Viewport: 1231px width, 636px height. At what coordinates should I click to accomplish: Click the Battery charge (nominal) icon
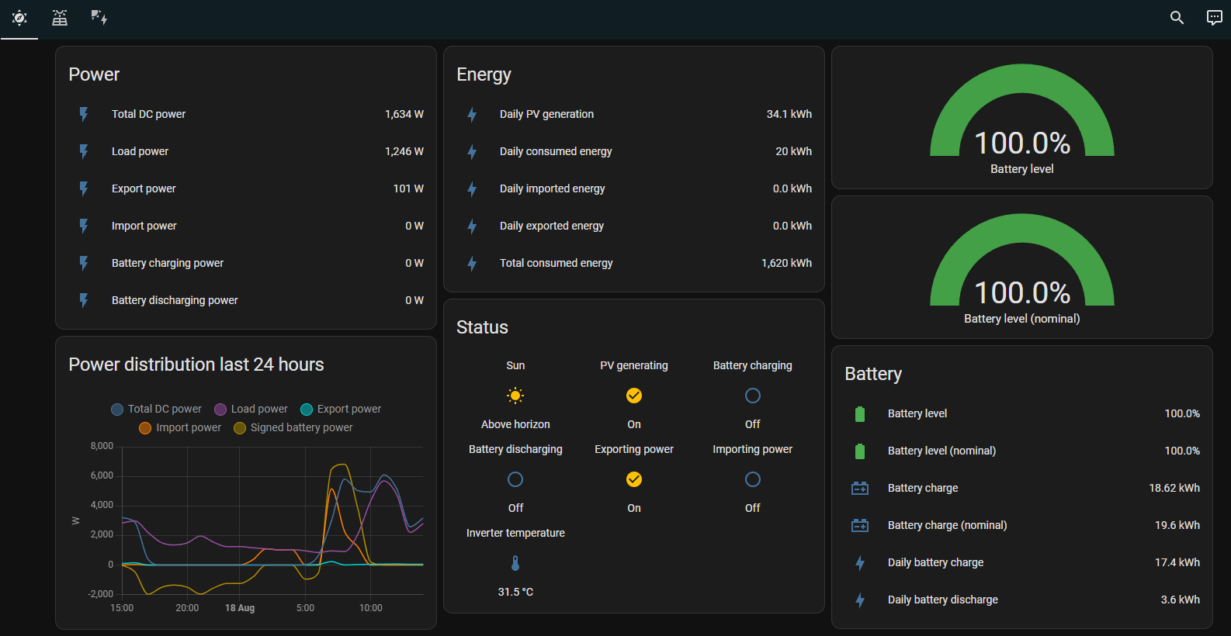point(860,525)
